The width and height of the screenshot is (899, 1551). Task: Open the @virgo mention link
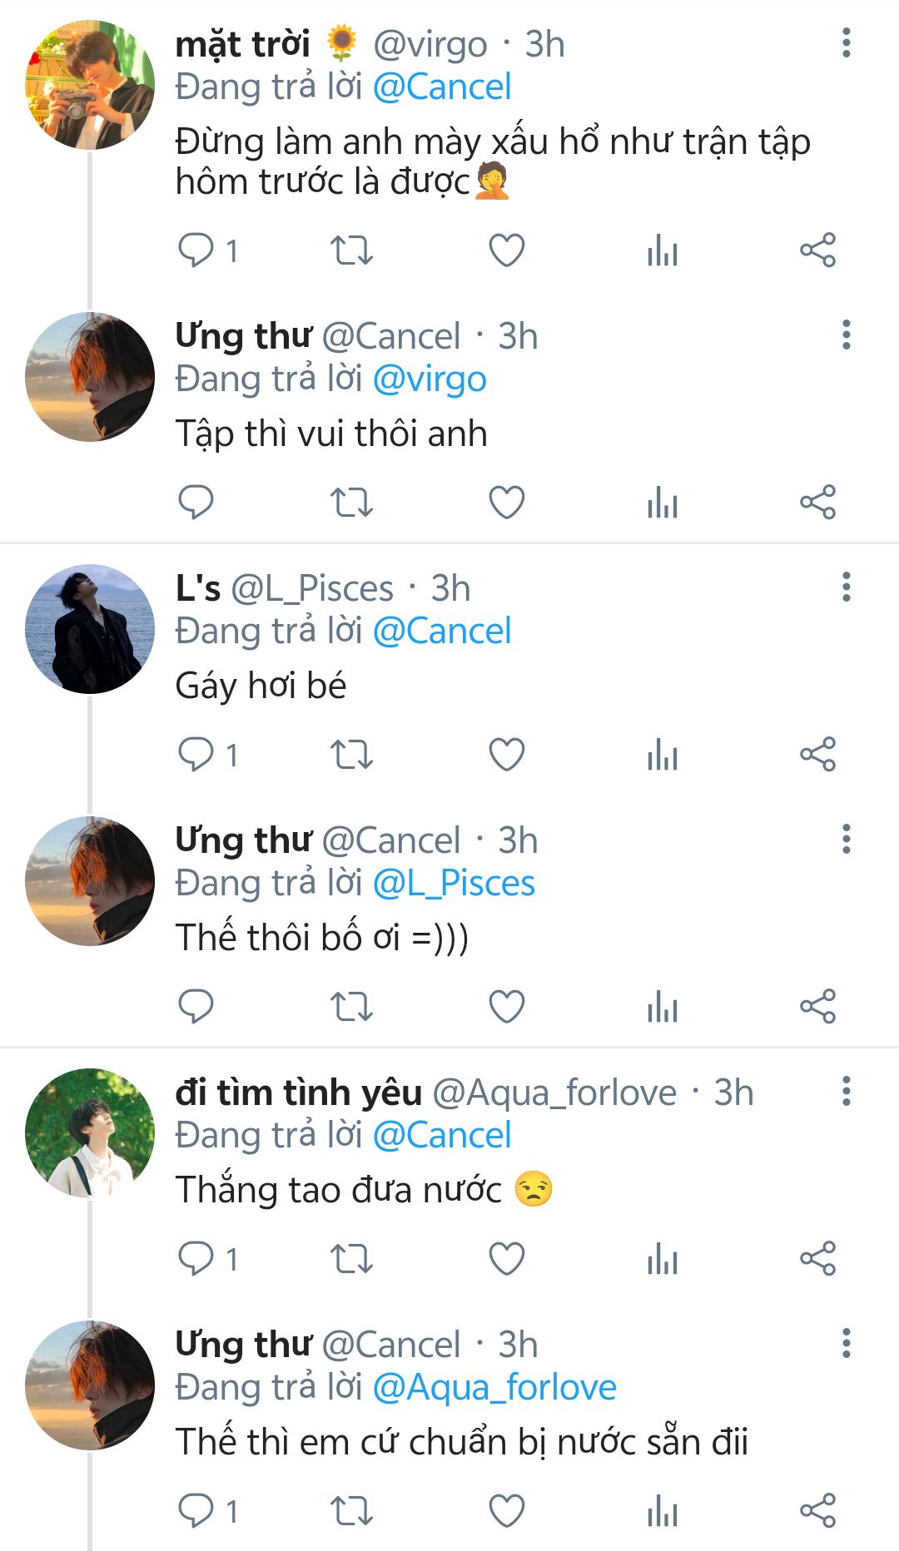coord(430,379)
